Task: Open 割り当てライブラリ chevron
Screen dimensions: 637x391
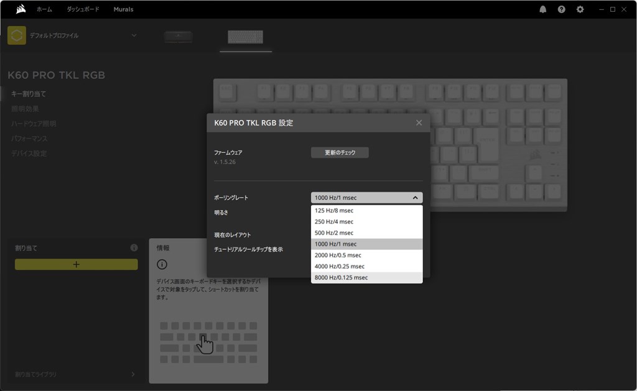Action: coord(133,374)
